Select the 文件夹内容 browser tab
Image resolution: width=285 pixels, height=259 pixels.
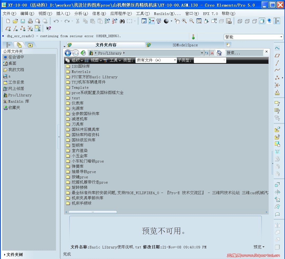(x=106, y=45)
